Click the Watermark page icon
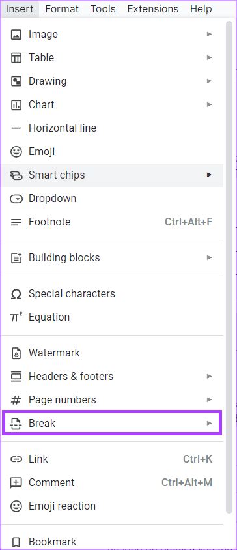The width and height of the screenshot is (237, 550). [x=16, y=353]
